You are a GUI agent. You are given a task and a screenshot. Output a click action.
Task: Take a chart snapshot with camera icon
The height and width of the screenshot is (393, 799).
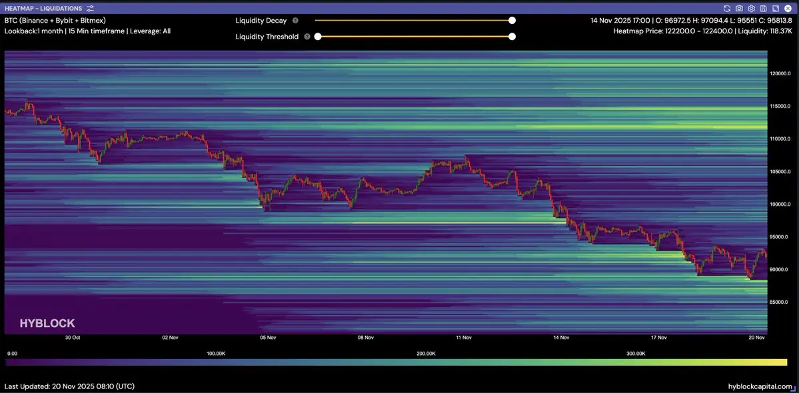tap(739, 8)
